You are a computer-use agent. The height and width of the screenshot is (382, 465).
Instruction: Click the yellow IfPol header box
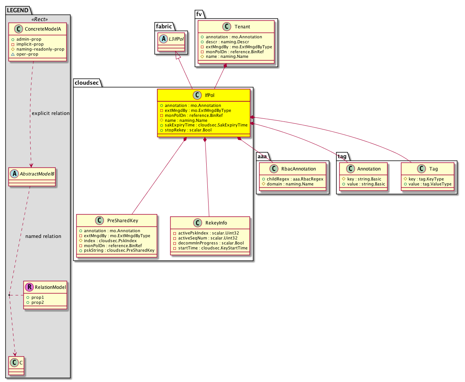204,95
